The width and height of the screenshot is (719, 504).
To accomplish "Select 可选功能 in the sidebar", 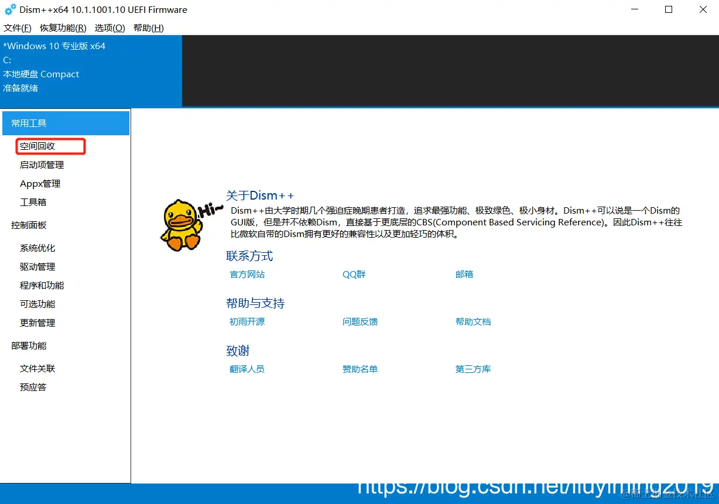I will point(37,304).
